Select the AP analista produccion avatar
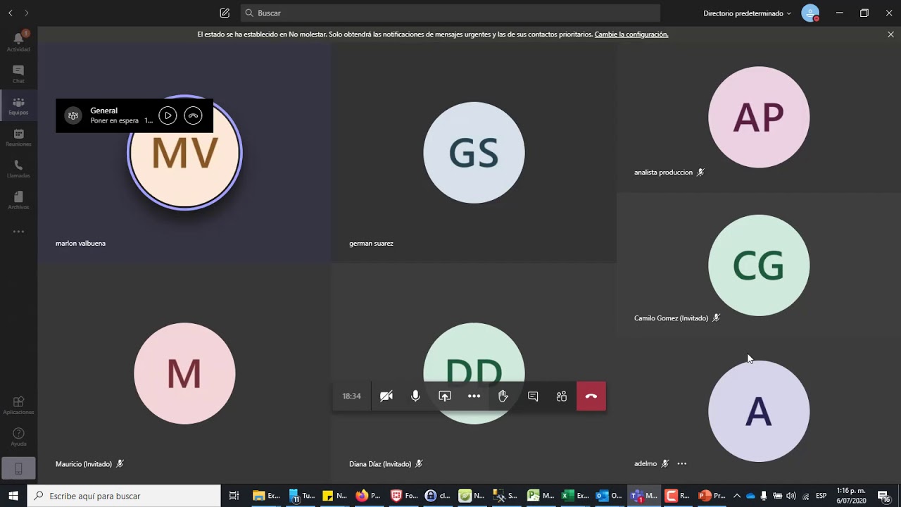 click(759, 117)
